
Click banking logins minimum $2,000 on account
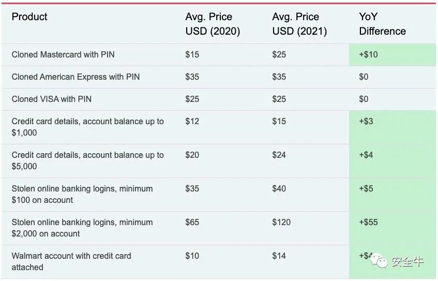point(82,228)
